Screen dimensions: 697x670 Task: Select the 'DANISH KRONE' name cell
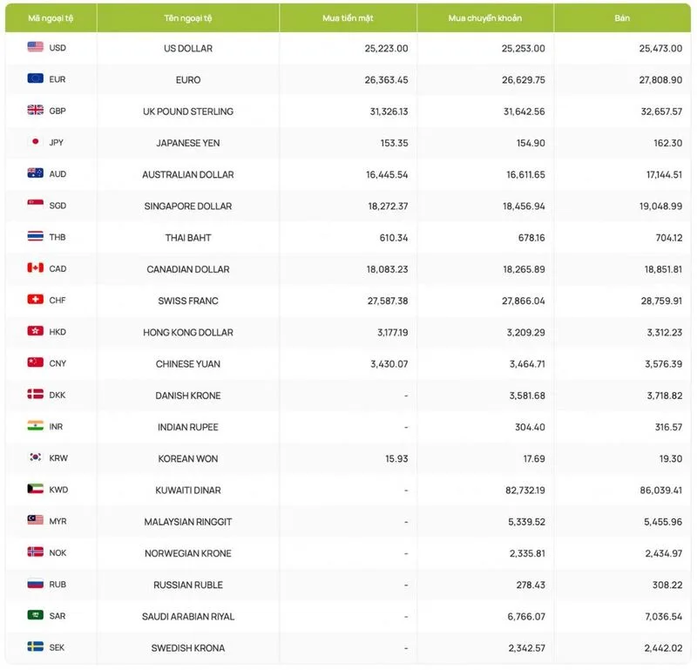(188, 396)
